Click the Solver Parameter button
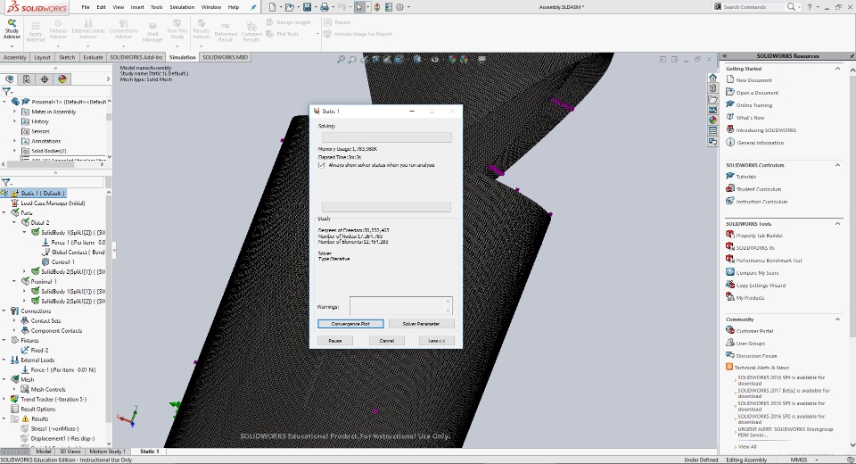The height and width of the screenshot is (464, 856). point(421,324)
